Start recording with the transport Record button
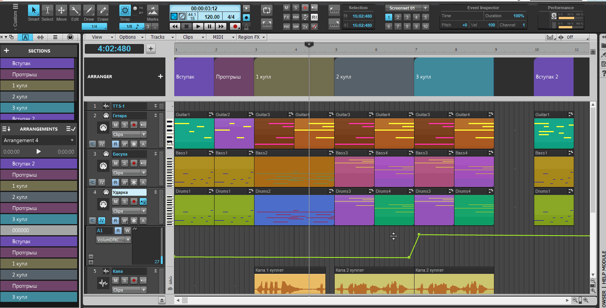The height and width of the screenshot is (308, 606). pos(234,26)
